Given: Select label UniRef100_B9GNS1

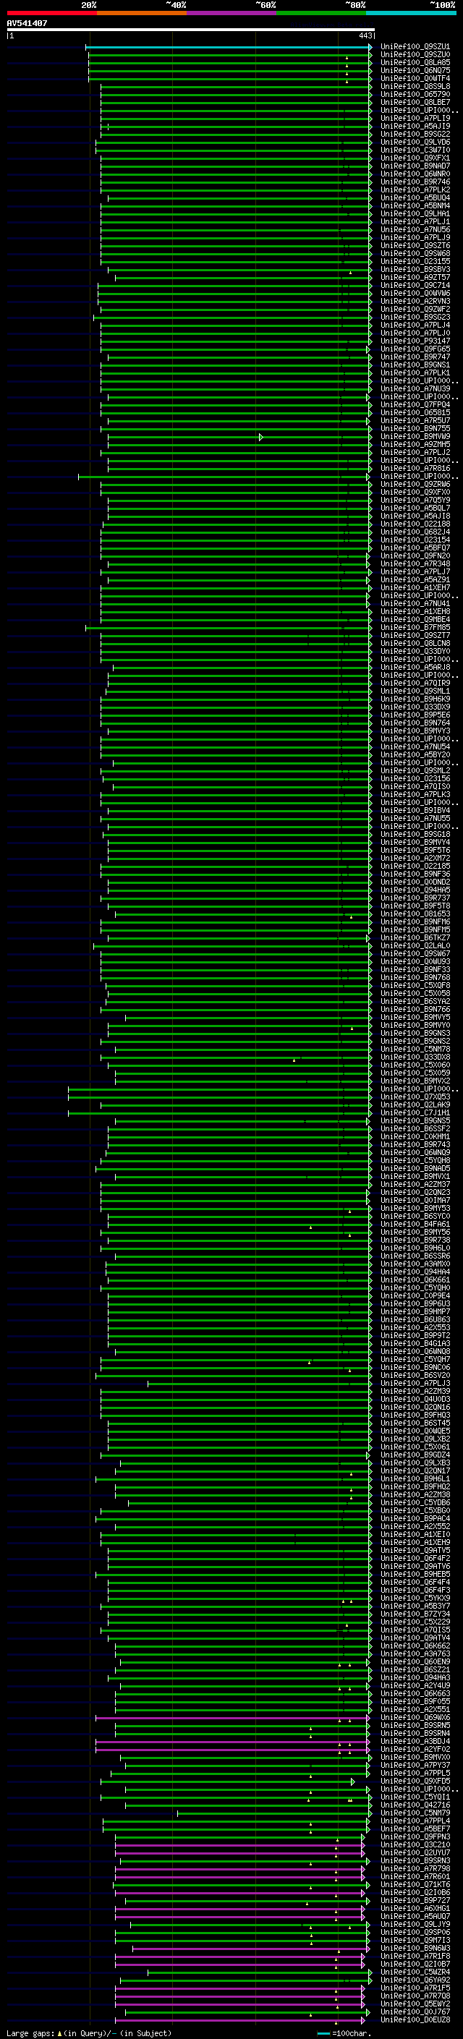Looking at the screenshot, I should 415,365.
